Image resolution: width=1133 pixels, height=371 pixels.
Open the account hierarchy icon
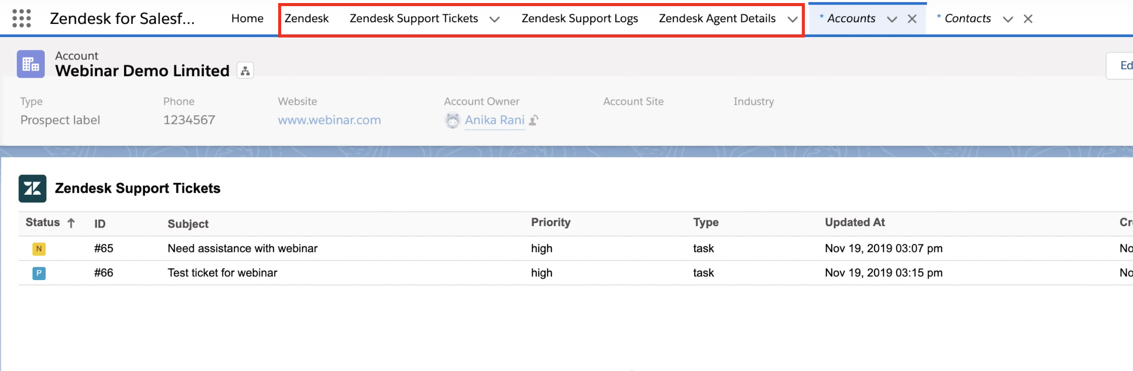pos(245,71)
